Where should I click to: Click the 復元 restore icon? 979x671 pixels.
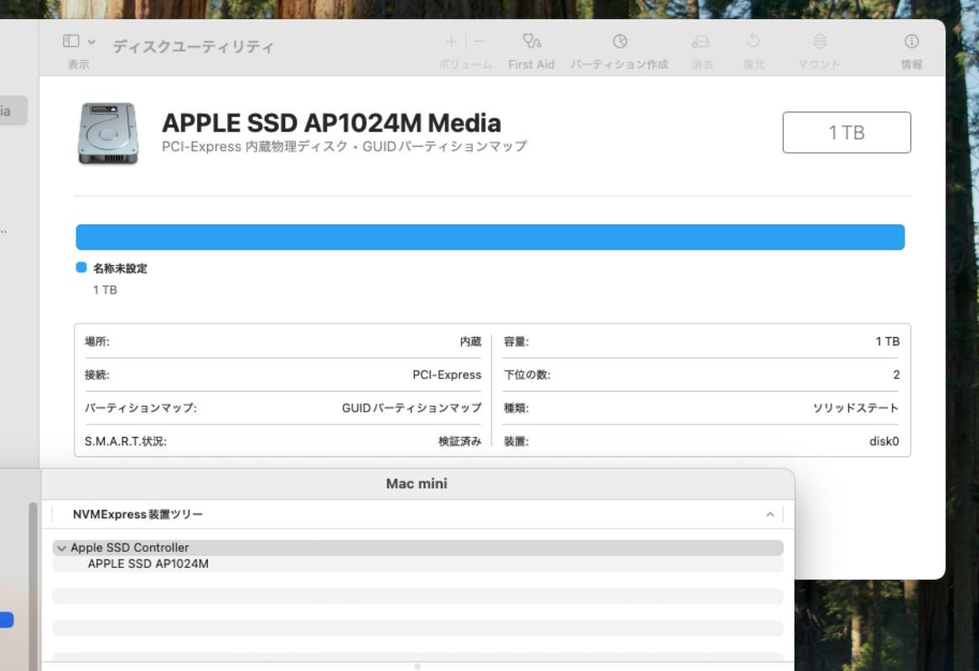(x=753, y=42)
